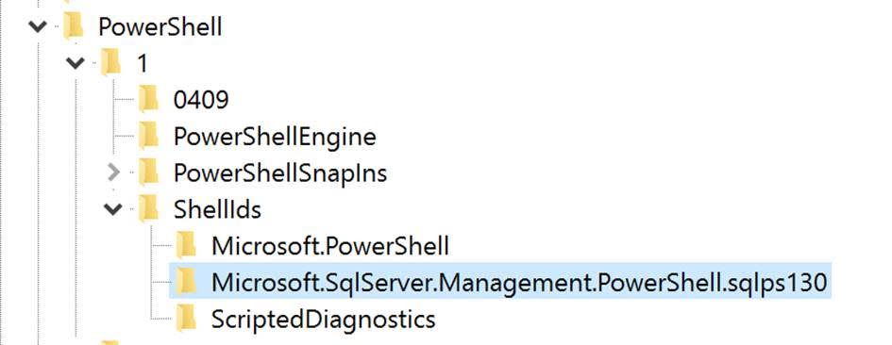The image size is (892, 345).
Task: Click the sqlps130 key's folder icon
Action: coord(186,282)
